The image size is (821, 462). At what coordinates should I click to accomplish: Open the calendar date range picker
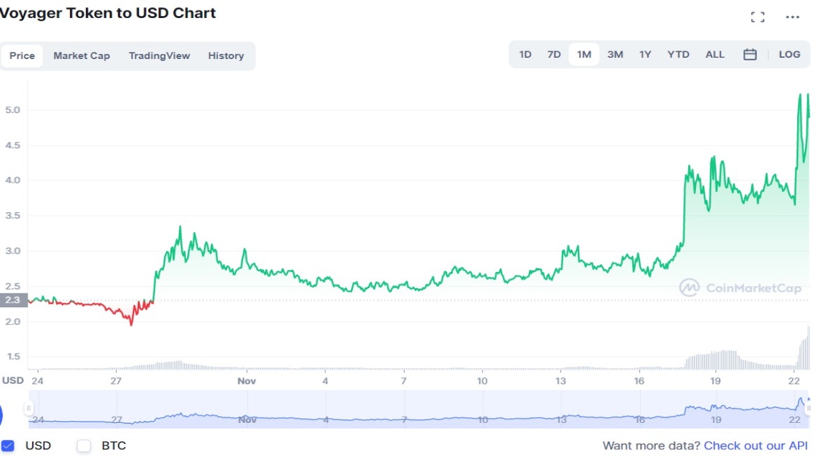pos(750,55)
